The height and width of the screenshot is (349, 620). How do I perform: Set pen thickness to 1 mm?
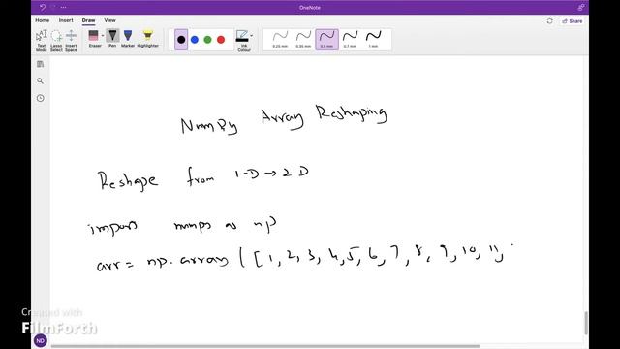point(373,40)
